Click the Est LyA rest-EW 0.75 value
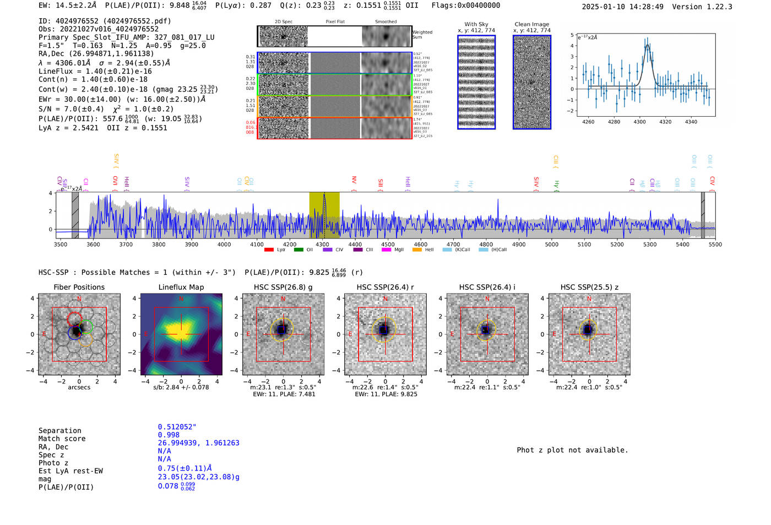 (x=184, y=468)
